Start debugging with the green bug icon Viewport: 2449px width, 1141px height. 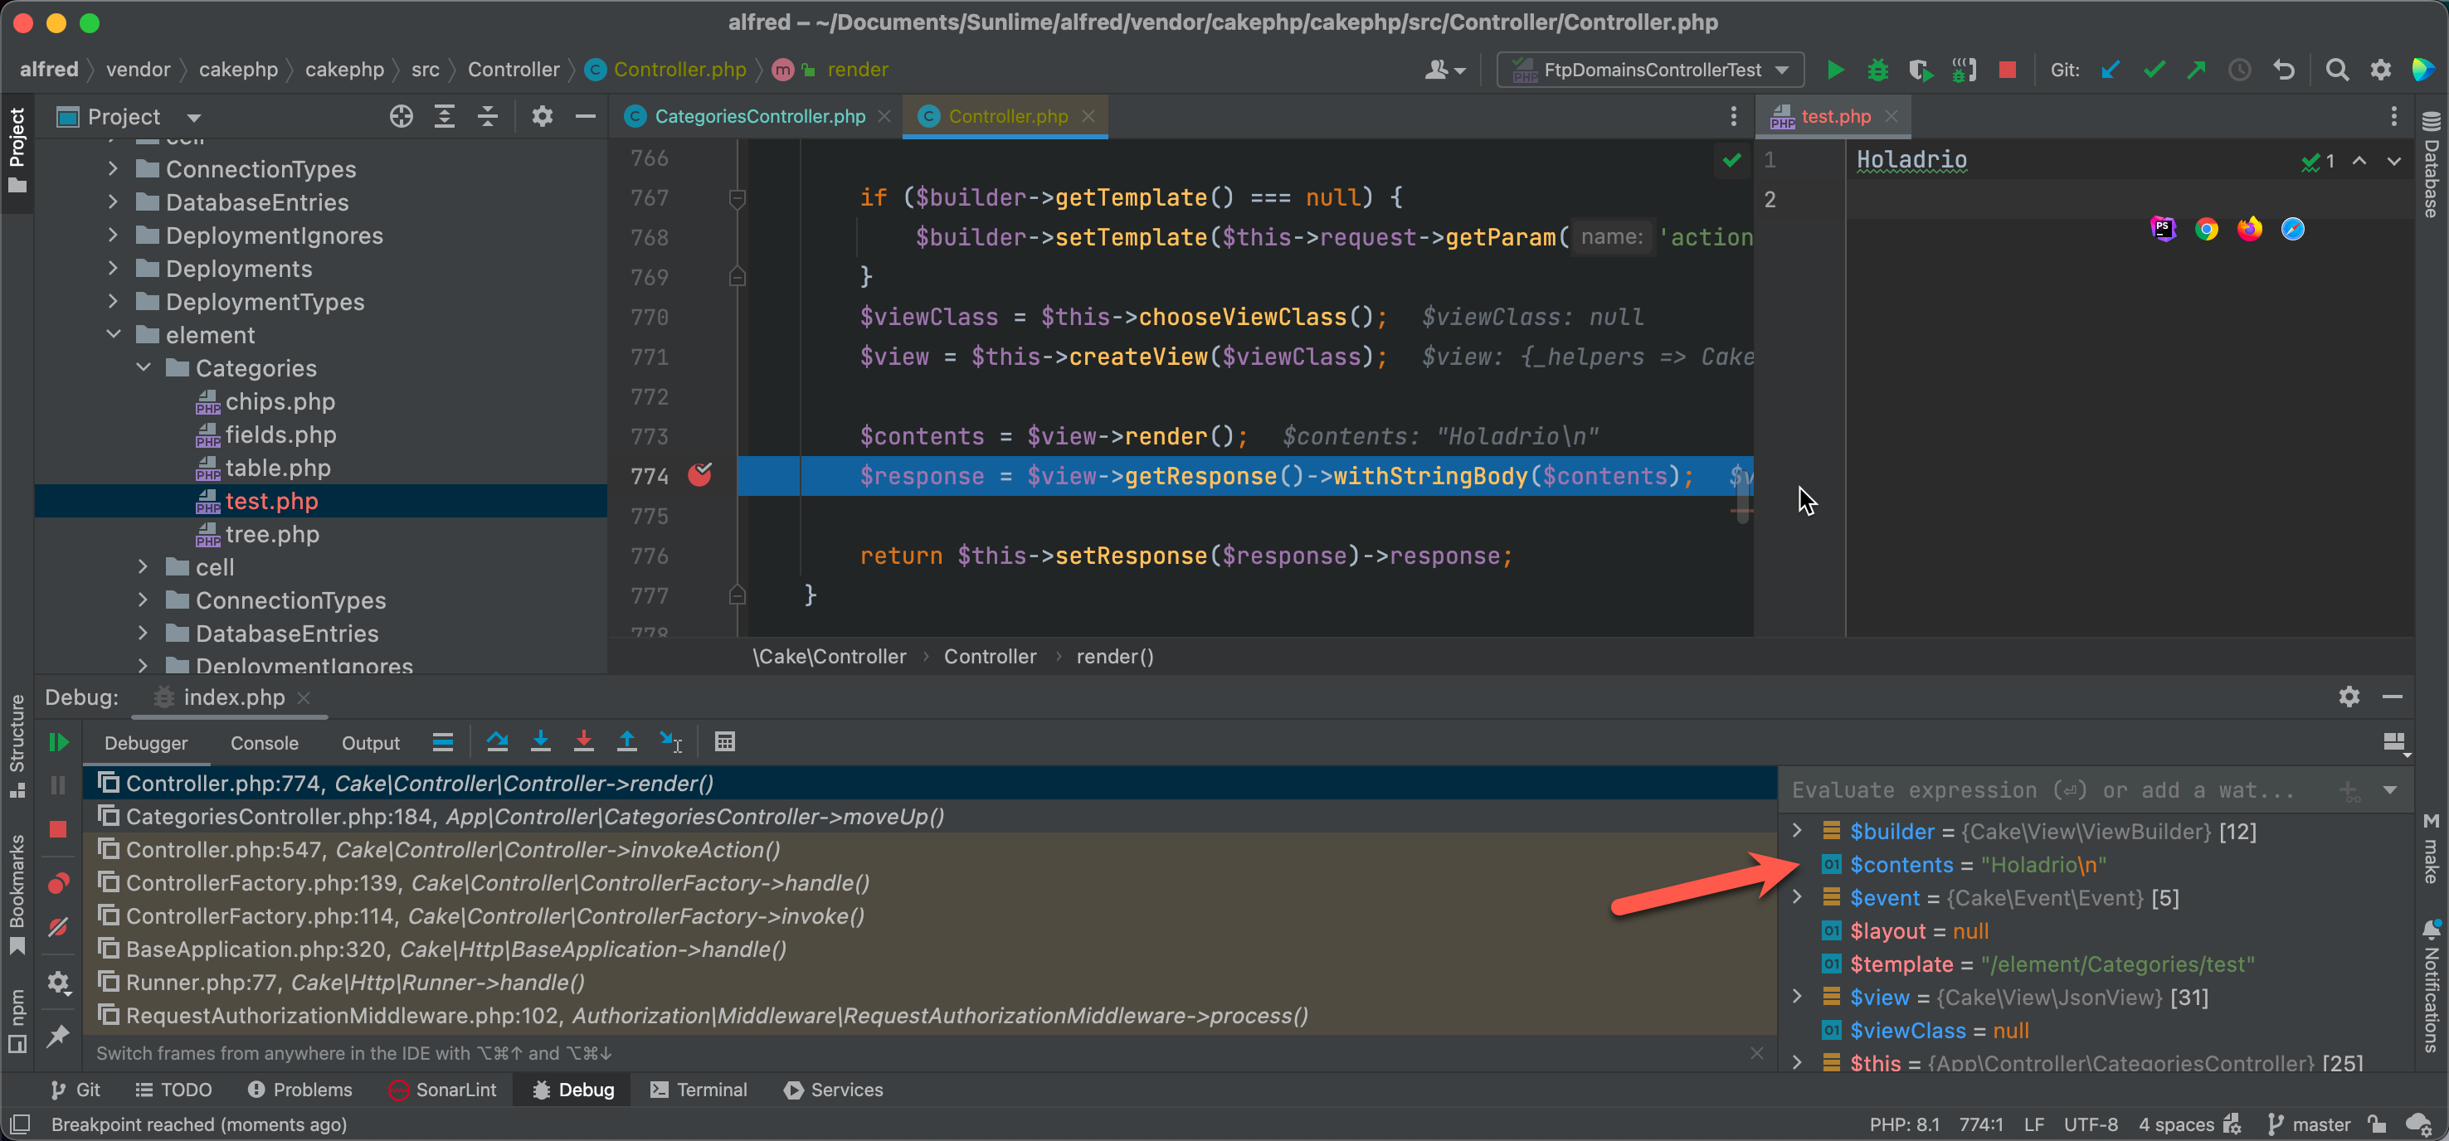[x=1877, y=70]
